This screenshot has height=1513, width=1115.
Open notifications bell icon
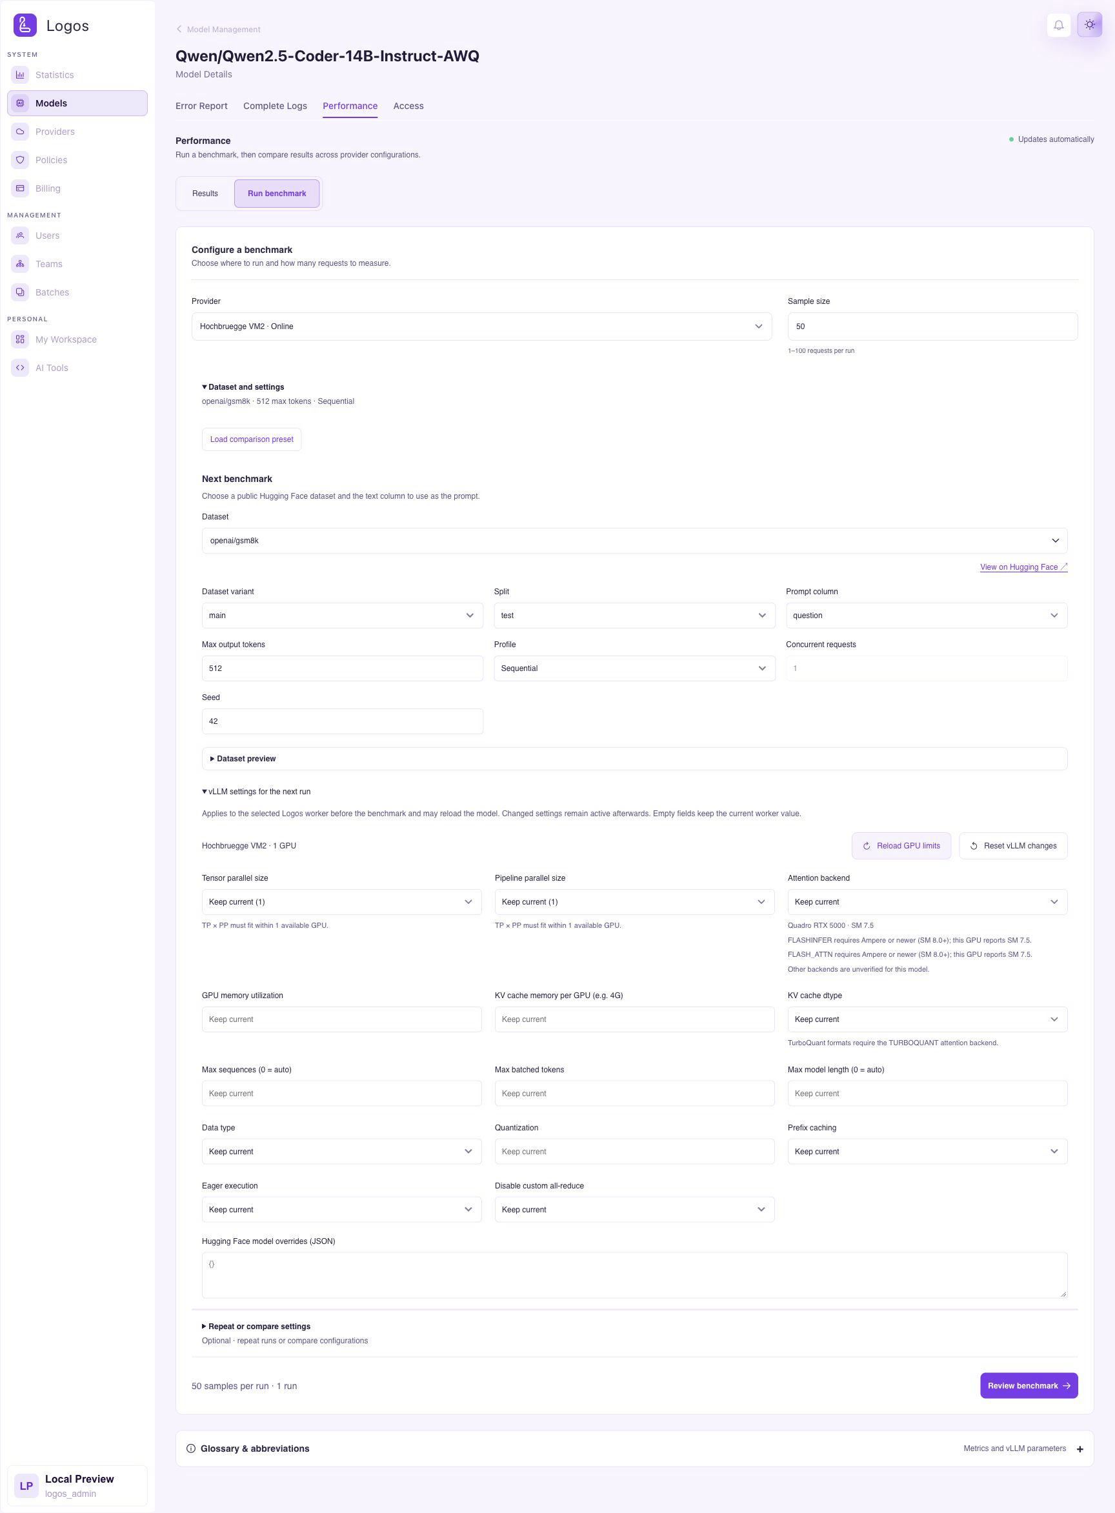pyautogui.click(x=1058, y=25)
